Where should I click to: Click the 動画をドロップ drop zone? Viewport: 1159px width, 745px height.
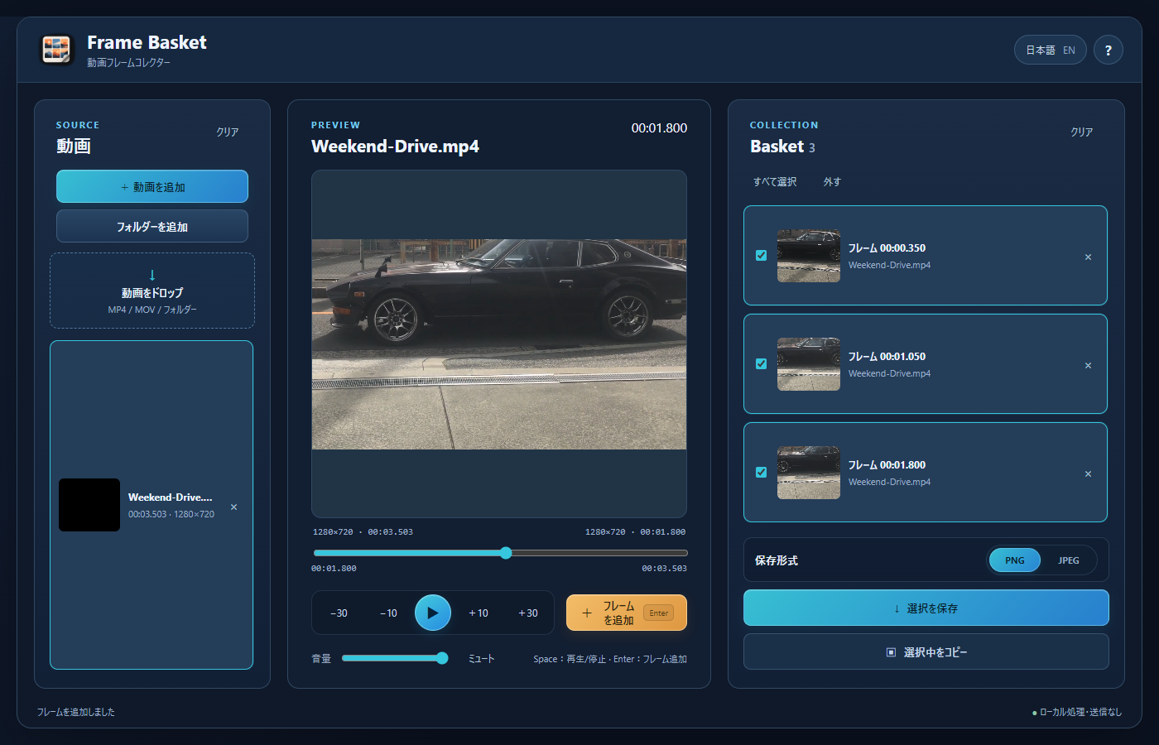(x=152, y=291)
